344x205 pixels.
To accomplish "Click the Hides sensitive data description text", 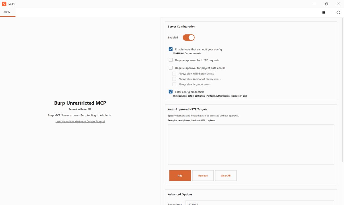I will tap(210, 96).
